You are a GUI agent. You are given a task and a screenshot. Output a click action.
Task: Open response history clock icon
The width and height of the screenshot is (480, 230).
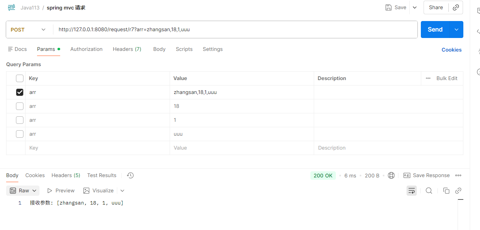click(130, 175)
